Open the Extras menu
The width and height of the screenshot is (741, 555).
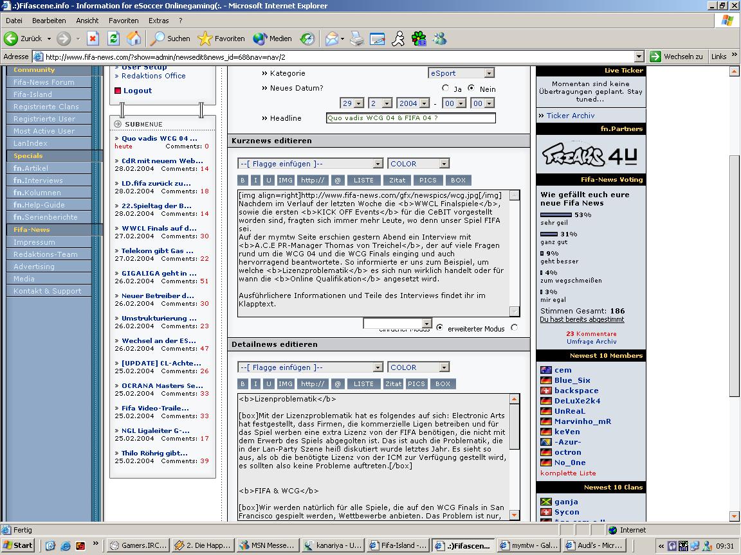[158, 21]
